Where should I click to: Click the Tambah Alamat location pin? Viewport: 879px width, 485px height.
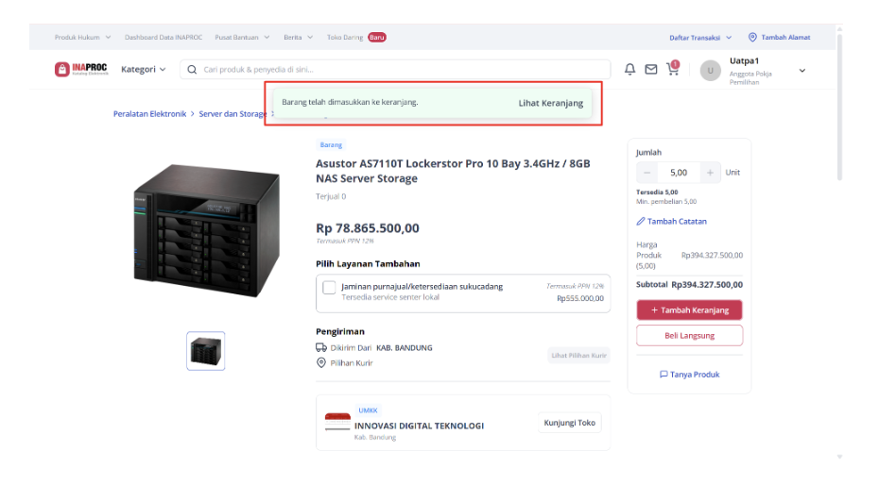752,37
